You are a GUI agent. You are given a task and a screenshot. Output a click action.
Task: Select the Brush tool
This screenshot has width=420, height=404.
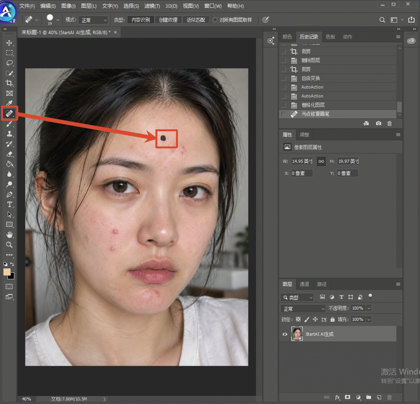pyautogui.click(x=9, y=124)
